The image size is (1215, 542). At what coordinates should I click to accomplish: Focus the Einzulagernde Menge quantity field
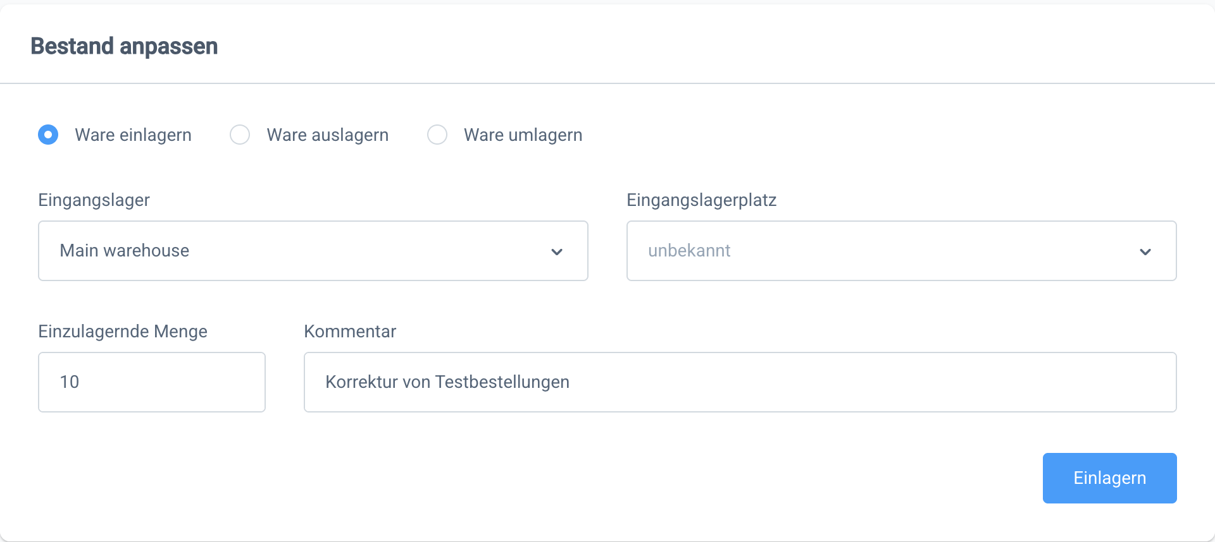(152, 382)
